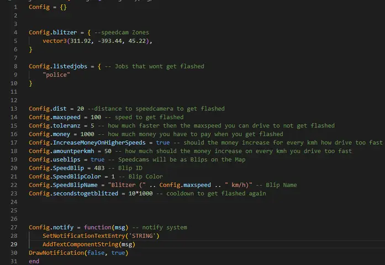Click the value 20 on line 13

[80, 109]
